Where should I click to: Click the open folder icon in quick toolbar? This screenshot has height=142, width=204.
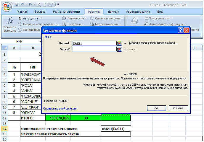[x=50, y=5]
